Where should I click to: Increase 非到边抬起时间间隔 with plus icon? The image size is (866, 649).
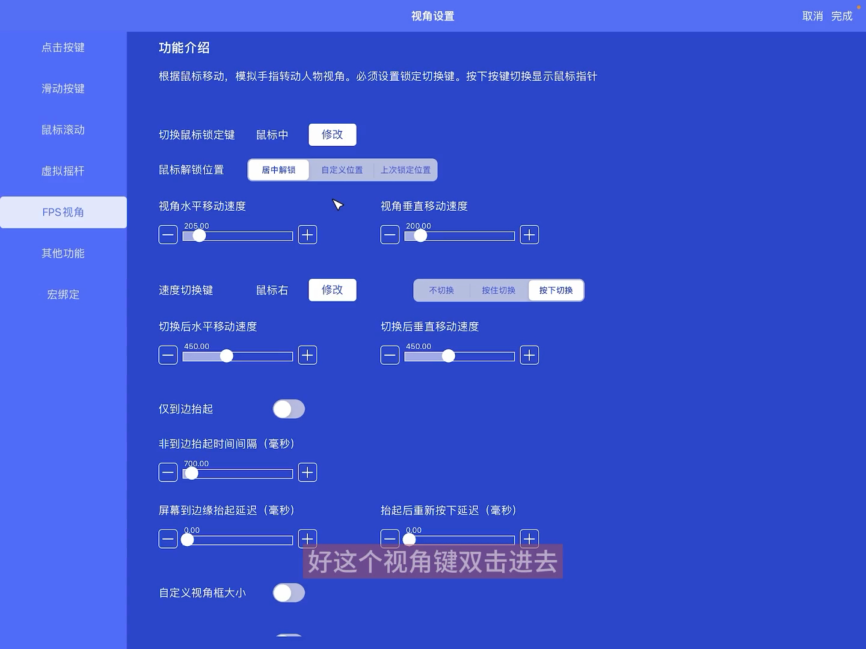[307, 472]
